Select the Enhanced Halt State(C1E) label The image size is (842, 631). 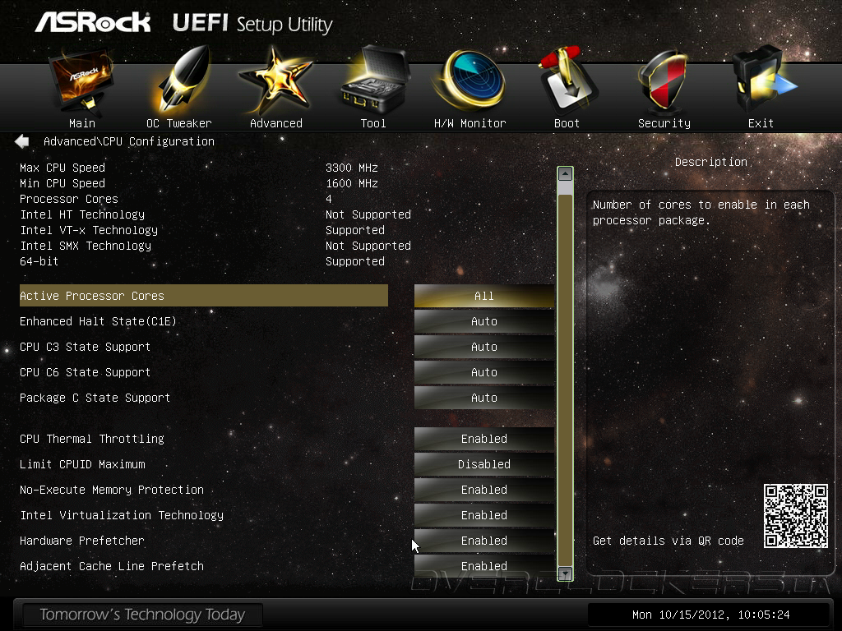[x=98, y=321]
